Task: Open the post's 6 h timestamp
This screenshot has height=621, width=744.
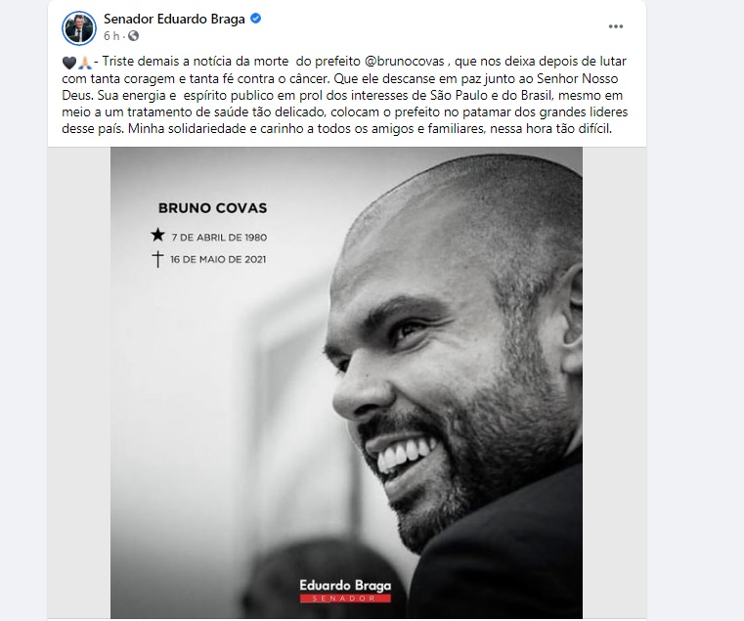Action: coord(111,36)
